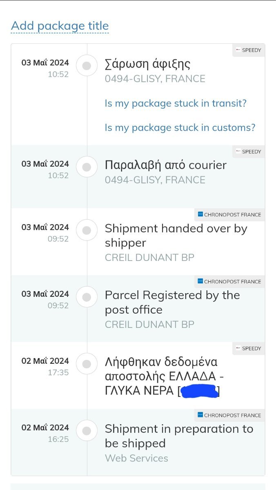The image size is (276, 490).
Task: Select timeline dot for Shipment handed over by shipper
Action: pos(87,230)
